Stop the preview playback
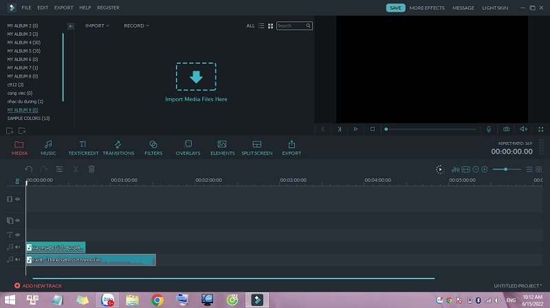550x308 pixels. click(x=373, y=129)
